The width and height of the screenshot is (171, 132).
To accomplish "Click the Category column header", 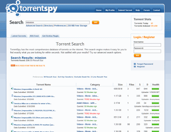I will (95, 85).
